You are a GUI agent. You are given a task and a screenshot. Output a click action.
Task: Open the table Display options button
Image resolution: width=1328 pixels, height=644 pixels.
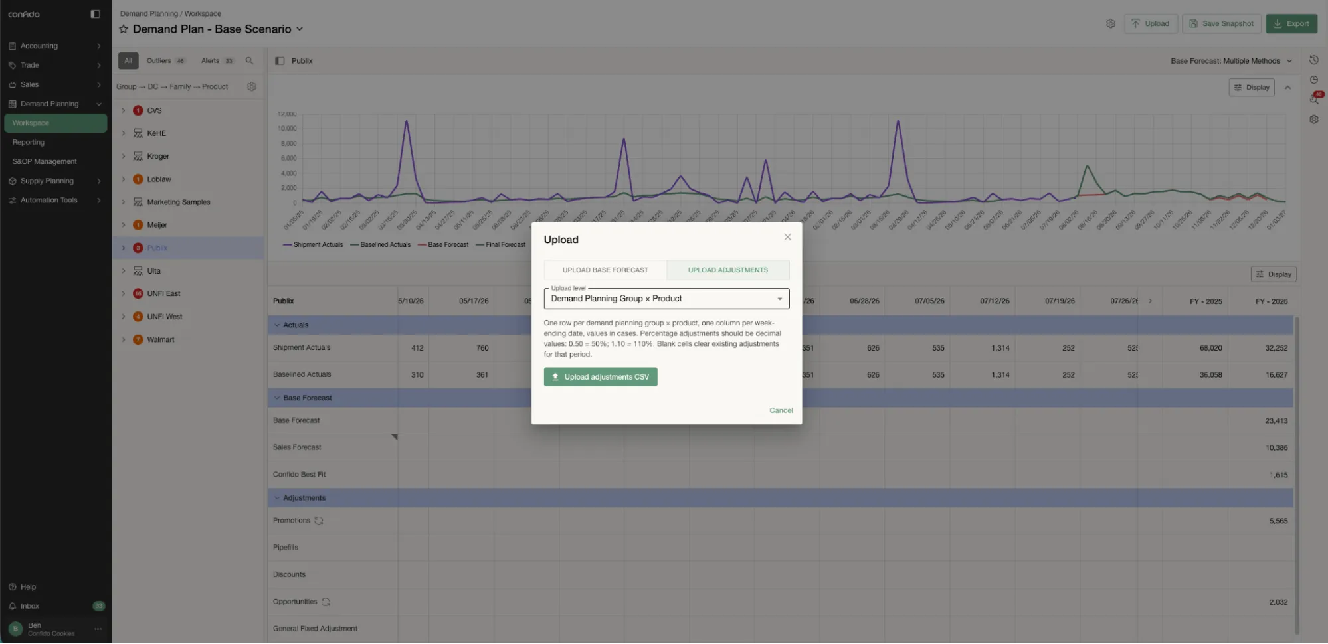click(x=1274, y=275)
